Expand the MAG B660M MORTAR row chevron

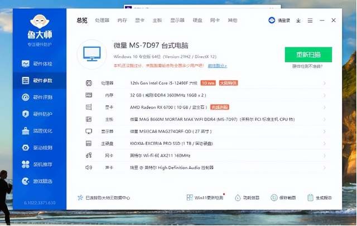click(x=325, y=119)
